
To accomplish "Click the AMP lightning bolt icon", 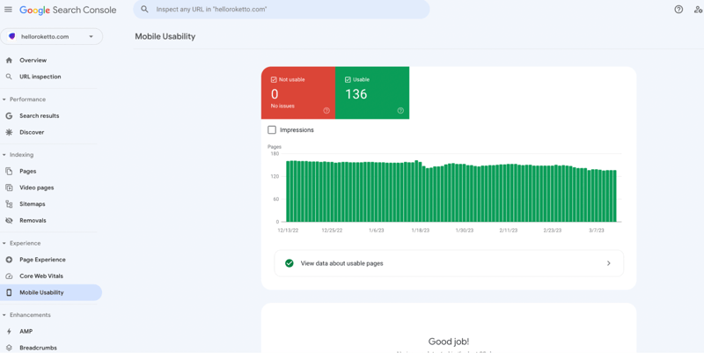I will coord(9,332).
